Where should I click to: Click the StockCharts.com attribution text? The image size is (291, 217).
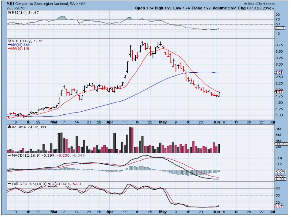pos(259,4)
